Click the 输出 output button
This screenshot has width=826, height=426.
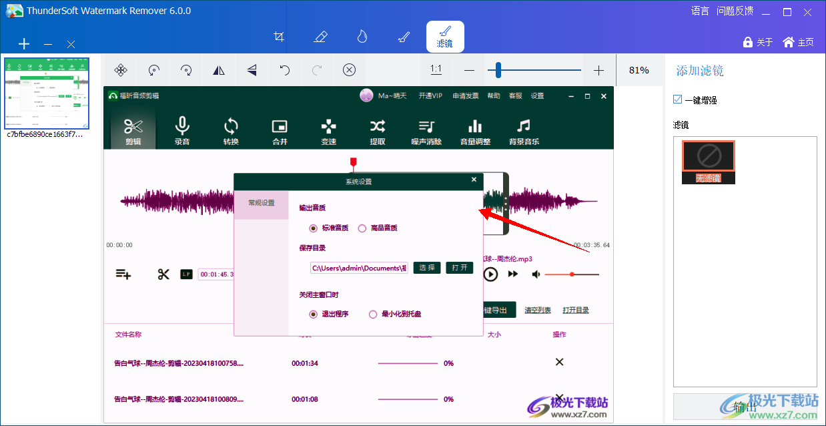pos(745,407)
